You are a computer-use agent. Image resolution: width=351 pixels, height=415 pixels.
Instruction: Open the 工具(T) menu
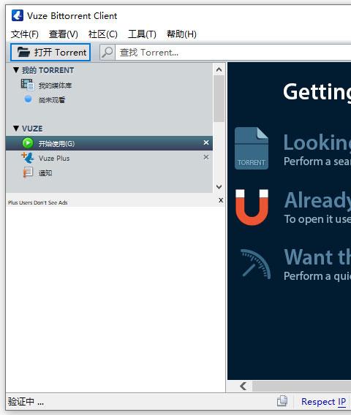pos(142,34)
